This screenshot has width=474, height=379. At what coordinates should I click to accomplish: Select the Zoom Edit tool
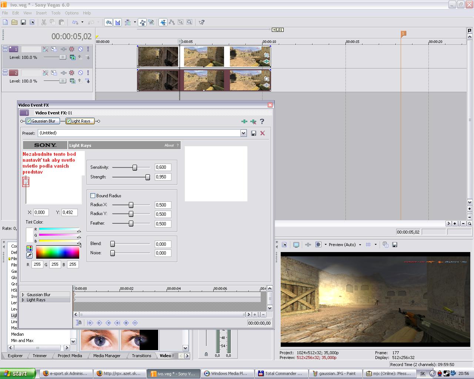pyautogui.click(x=189, y=22)
